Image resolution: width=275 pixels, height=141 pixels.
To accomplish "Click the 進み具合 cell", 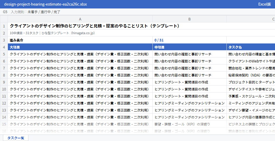I will pyautogui.click(x=80, y=40).
